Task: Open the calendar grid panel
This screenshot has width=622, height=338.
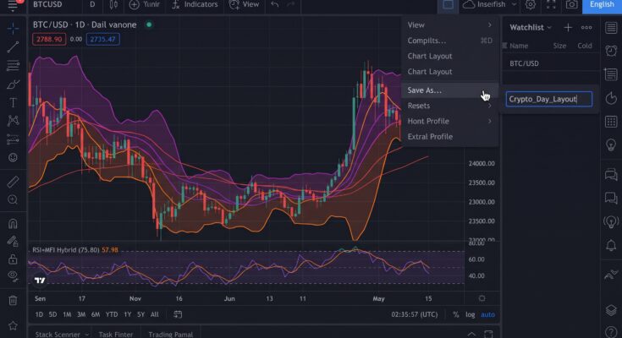Action: [611, 122]
